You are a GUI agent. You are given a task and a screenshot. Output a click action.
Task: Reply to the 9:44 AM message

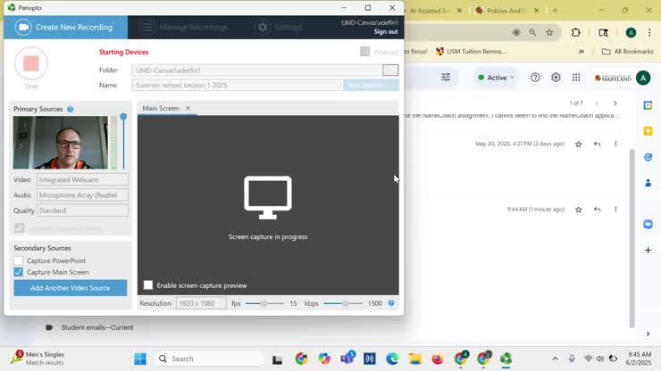coord(597,210)
